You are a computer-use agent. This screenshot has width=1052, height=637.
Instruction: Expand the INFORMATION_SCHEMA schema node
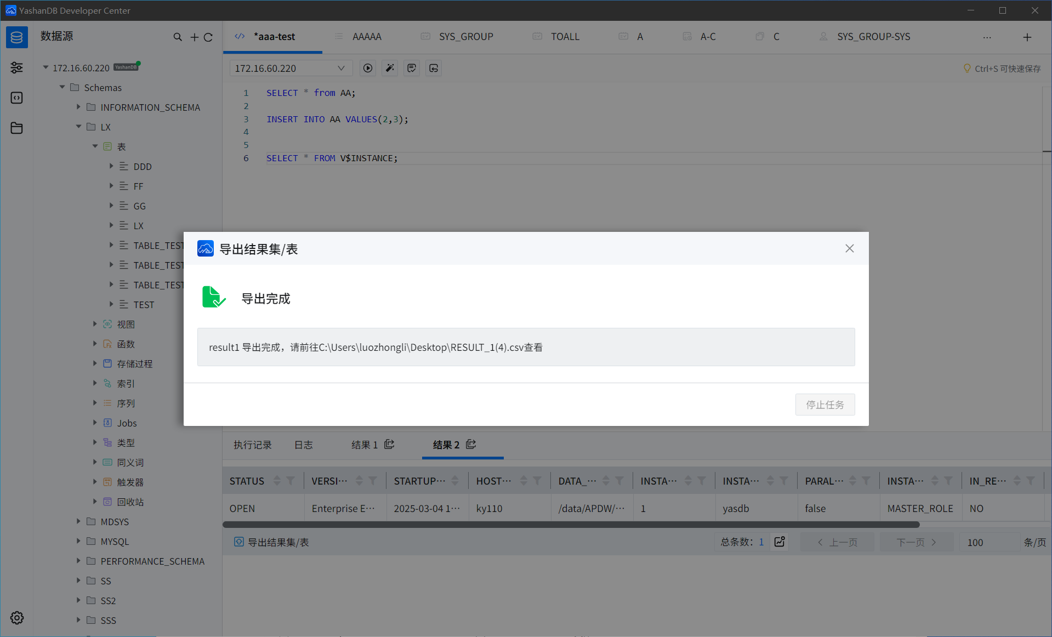pos(78,107)
